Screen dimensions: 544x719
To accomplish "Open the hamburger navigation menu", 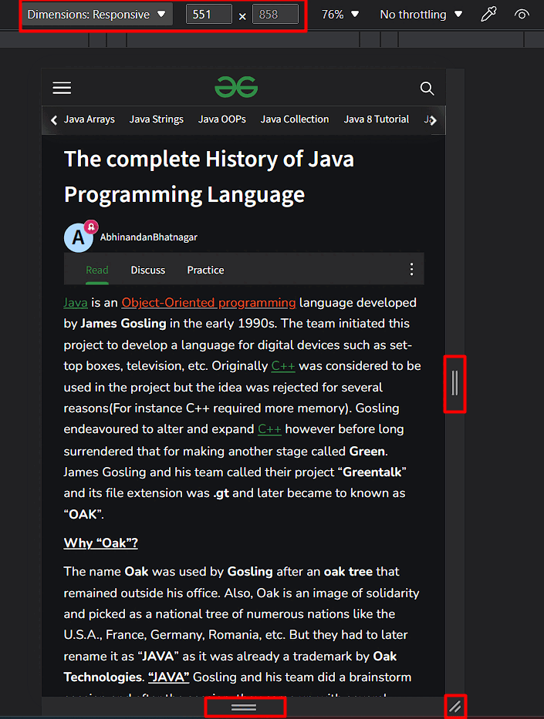I will pos(62,88).
